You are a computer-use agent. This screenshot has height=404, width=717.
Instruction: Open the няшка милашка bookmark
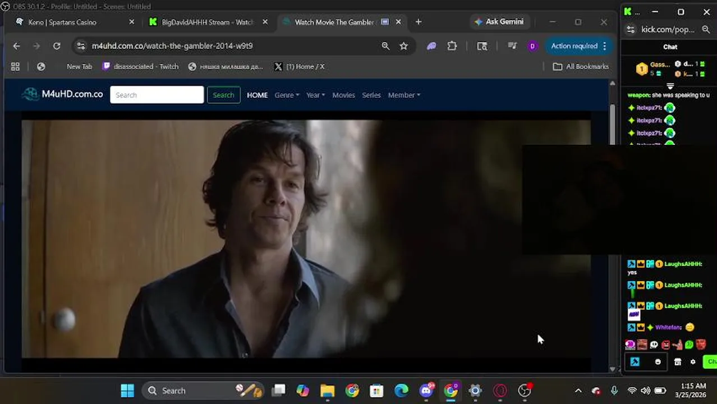click(x=226, y=66)
